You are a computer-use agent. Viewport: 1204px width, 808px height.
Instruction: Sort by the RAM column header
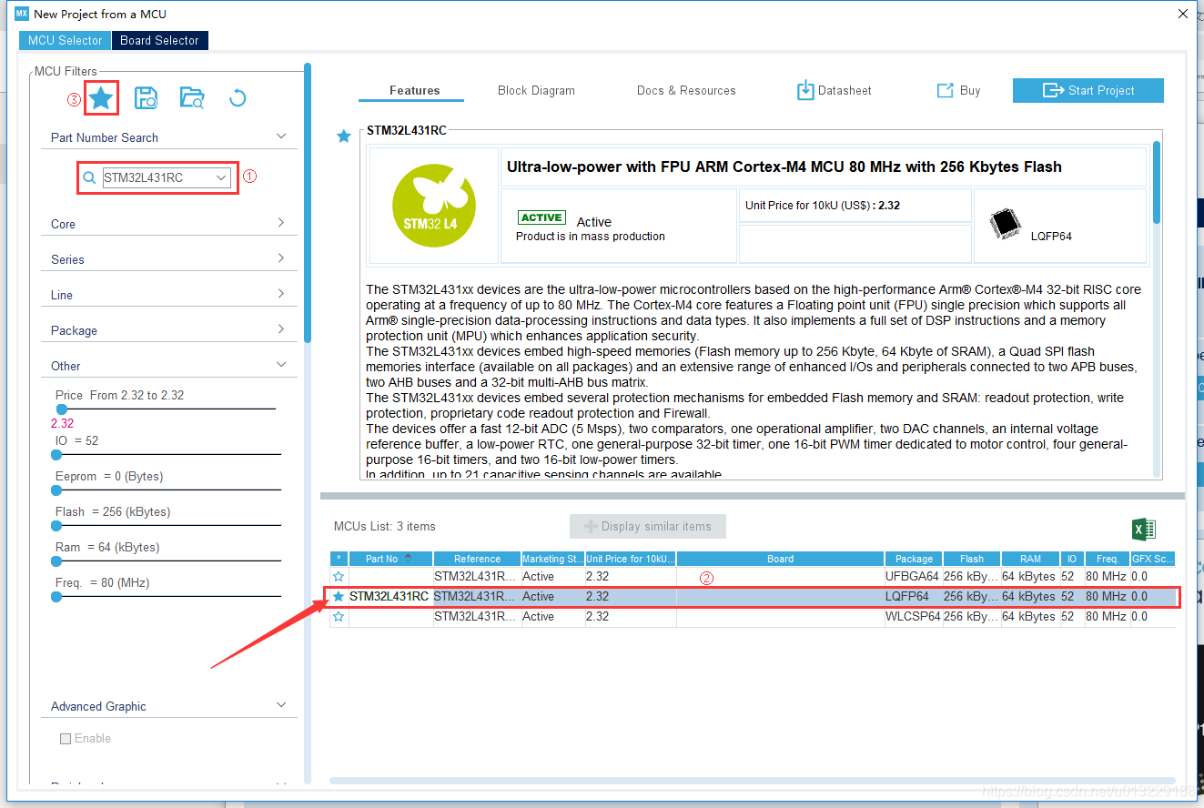[1029, 559]
